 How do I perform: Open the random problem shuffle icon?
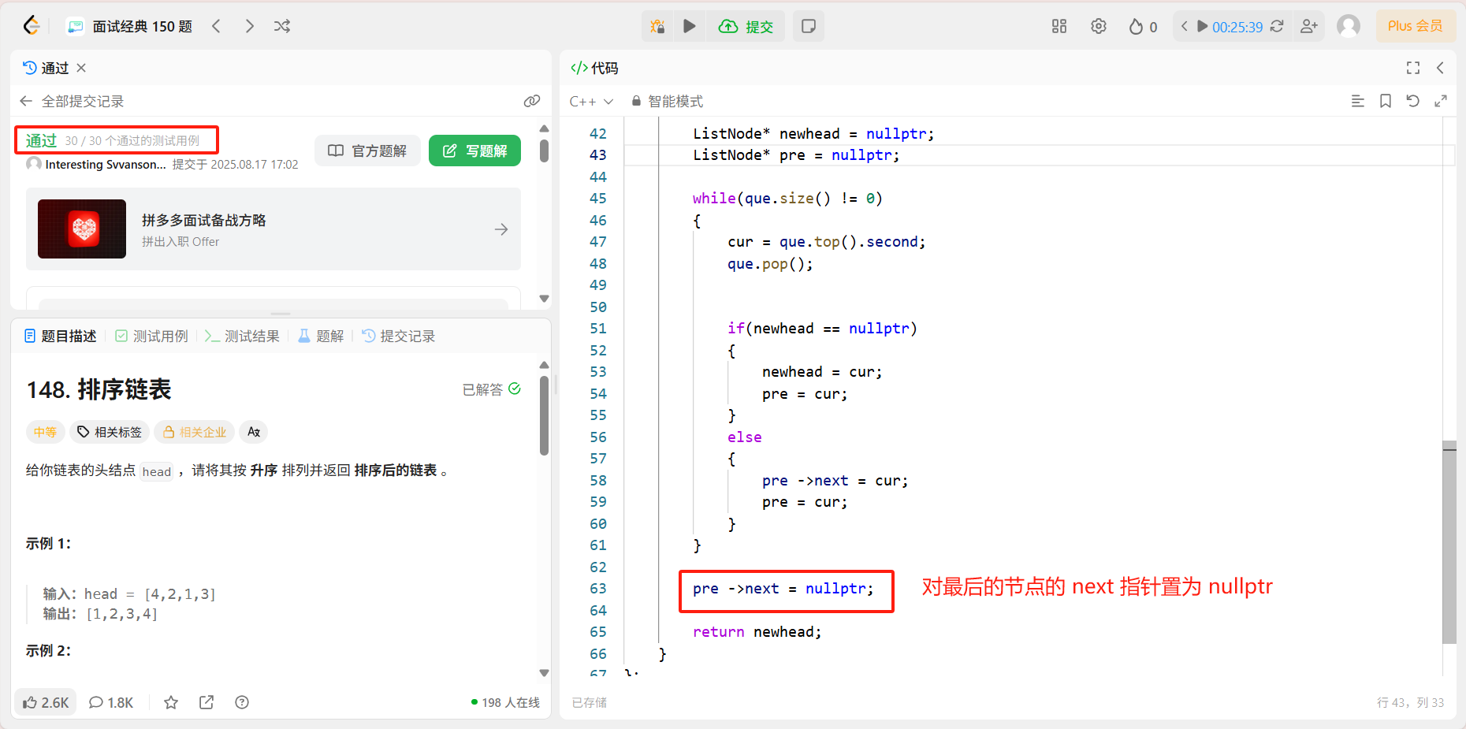point(282,25)
